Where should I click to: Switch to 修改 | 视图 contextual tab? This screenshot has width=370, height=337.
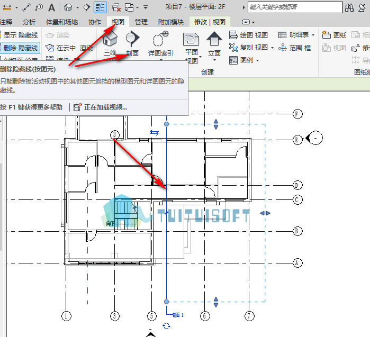tap(210, 22)
